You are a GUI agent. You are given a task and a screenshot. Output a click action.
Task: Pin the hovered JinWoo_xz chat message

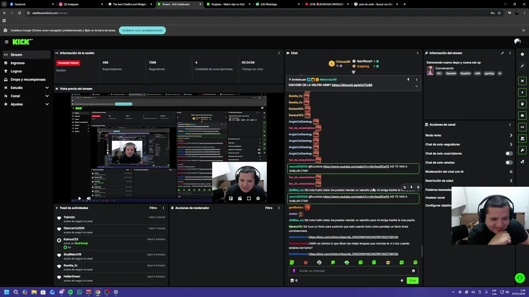click(411, 187)
